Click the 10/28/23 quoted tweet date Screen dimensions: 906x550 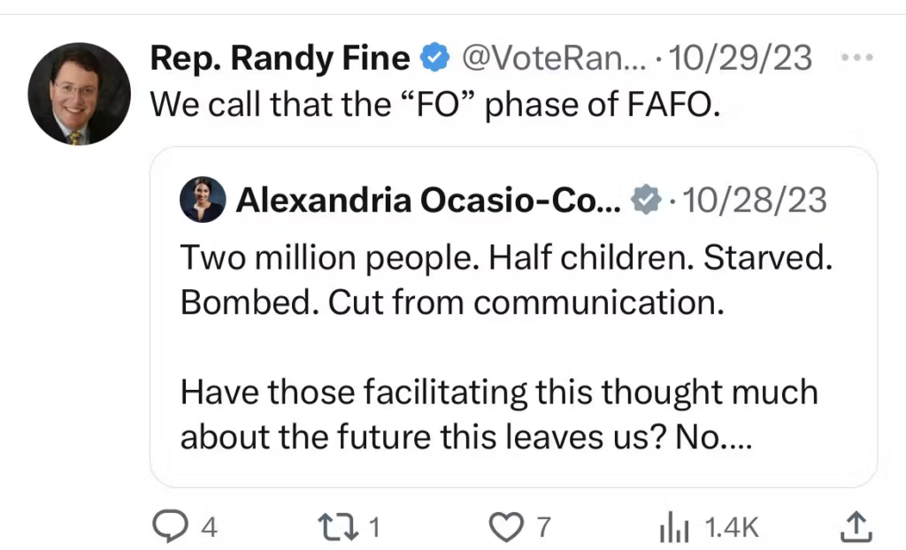[x=754, y=201]
